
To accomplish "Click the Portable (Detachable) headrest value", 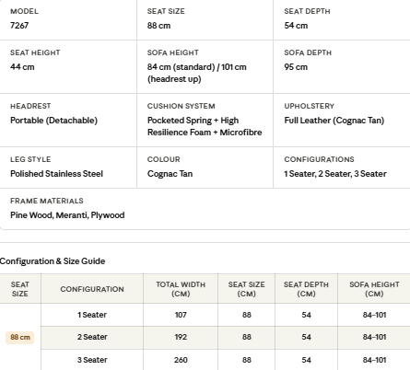I will pos(53,121).
